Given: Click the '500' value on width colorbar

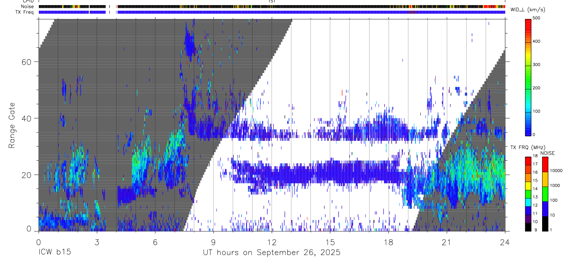Looking at the screenshot, I should tap(537, 18).
